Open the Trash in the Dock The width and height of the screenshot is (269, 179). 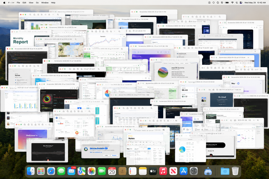pos(235,171)
